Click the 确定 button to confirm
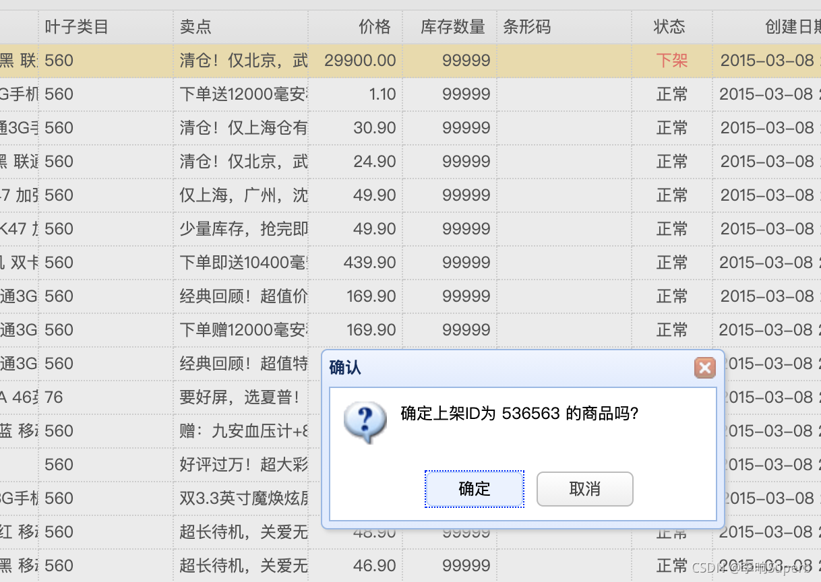 coord(474,489)
